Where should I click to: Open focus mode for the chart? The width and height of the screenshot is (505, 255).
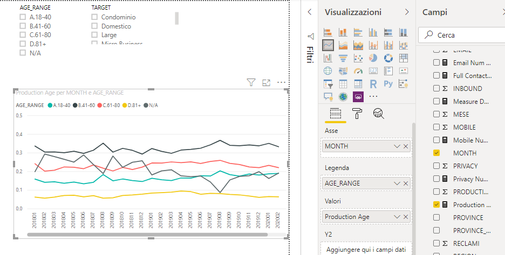[x=266, y=82]
